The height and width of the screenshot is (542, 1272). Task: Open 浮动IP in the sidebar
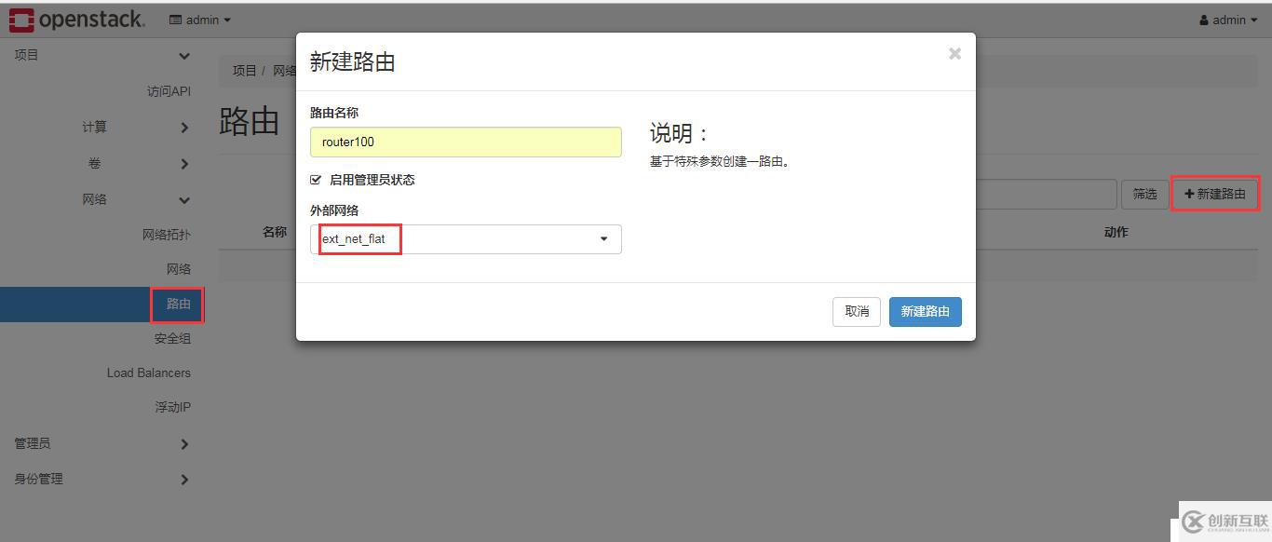click(172, 407)
